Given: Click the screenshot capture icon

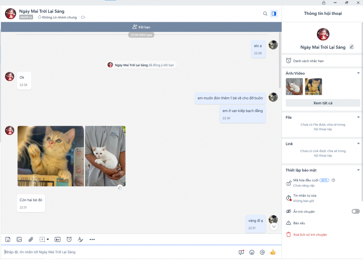Looking at the screenshot, I should (42, 239).
